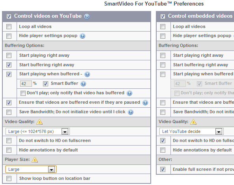
Task: Toggle the Control embedded videos header checkbox
Action: pyautogui.click(x=163, y=16)
